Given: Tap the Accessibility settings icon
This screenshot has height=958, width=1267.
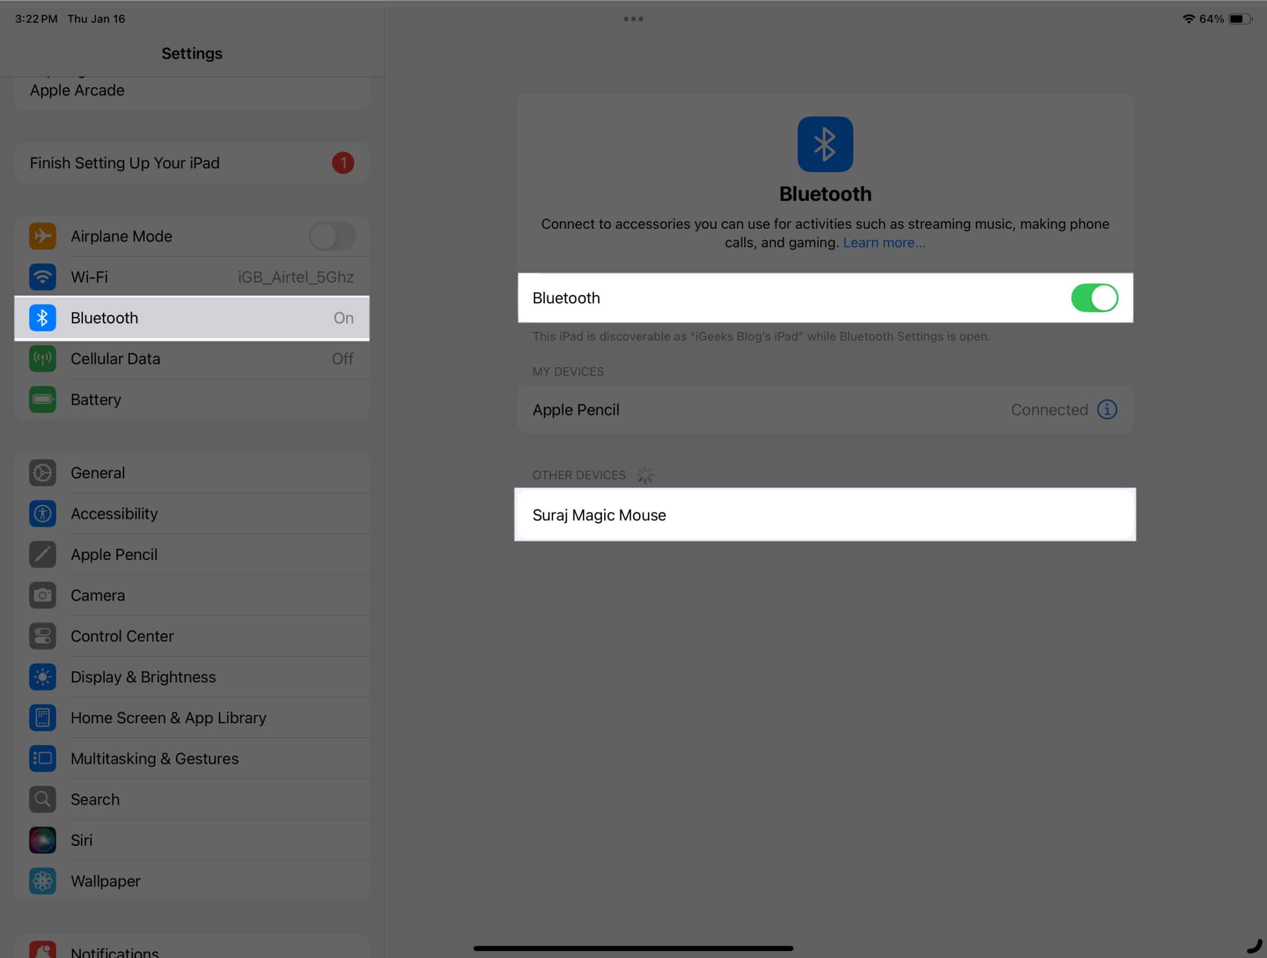Looking at the screenshot, I should [43, 513].
